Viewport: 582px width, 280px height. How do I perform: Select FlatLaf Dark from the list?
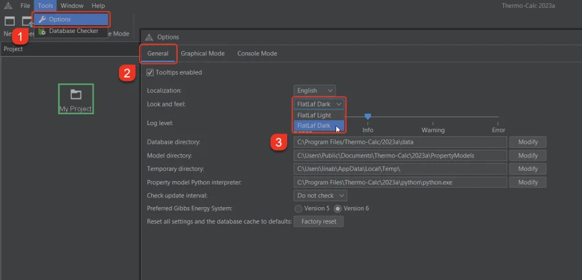(x=319, y=126)
